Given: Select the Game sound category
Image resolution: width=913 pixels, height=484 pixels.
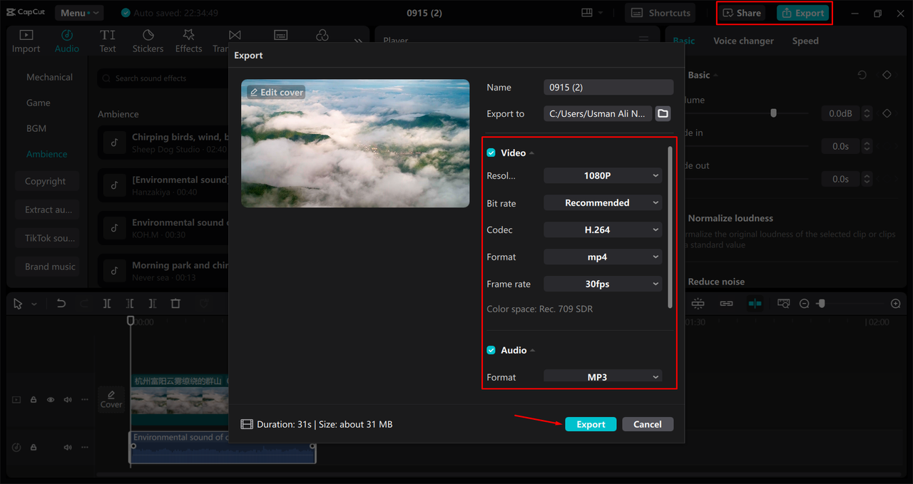Looking at the screenshot, I should tap(39, 103).
